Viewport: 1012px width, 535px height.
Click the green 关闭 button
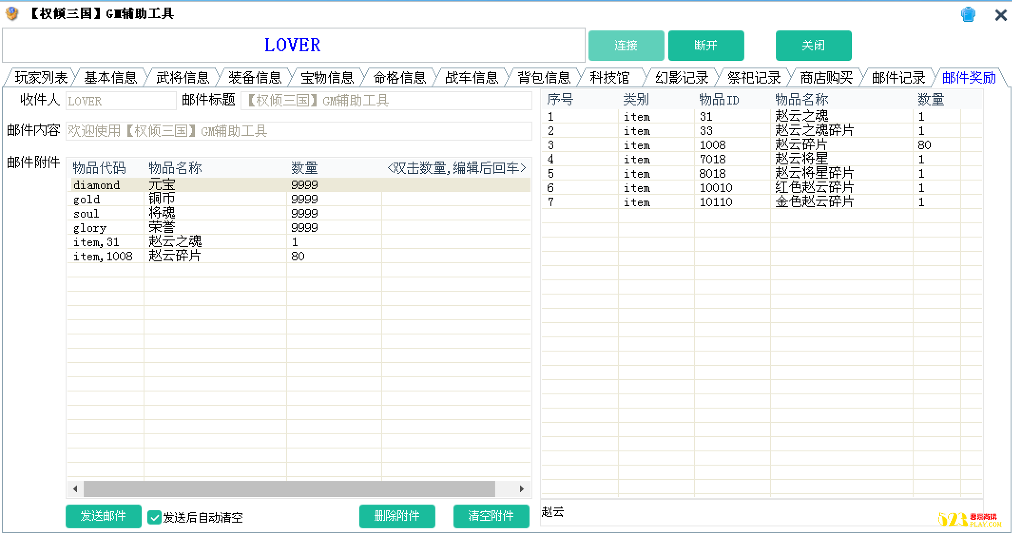point(813,46)
